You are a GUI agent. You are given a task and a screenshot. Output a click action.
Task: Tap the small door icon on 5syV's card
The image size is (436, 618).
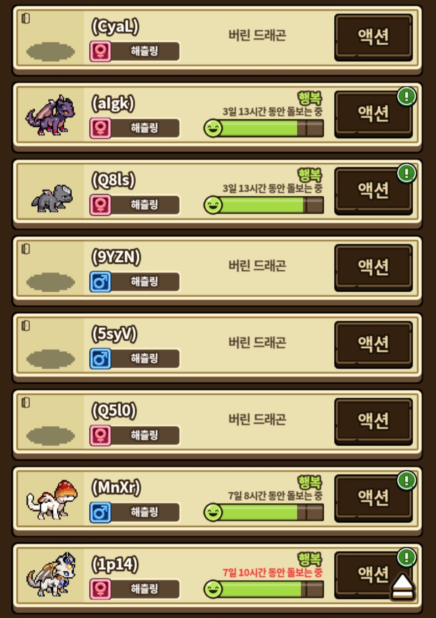[x=25, y=325]
